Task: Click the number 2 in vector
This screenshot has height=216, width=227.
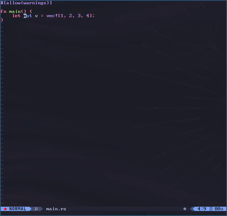Action: pyautogui.click(x=71, y=16)
